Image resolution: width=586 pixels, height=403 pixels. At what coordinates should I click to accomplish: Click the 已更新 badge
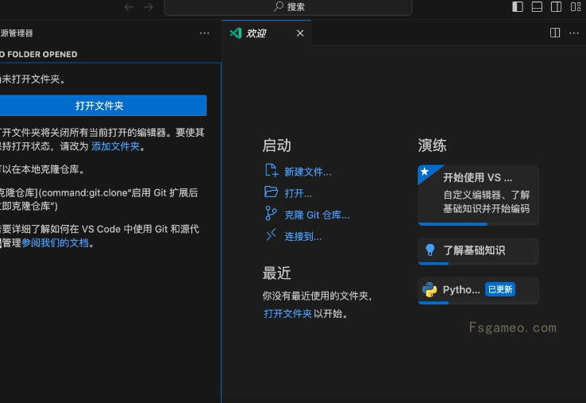coord(500,289)
